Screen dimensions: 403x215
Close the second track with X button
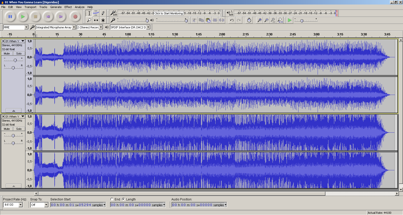coord(3,117)
